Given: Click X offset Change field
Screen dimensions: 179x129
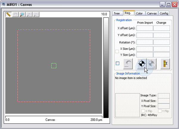Looking at the screenshot, I should point(162,28).
